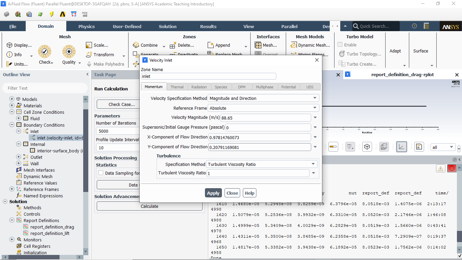
Task: Expand the Wall boundary node
Action: coord(18,164)
